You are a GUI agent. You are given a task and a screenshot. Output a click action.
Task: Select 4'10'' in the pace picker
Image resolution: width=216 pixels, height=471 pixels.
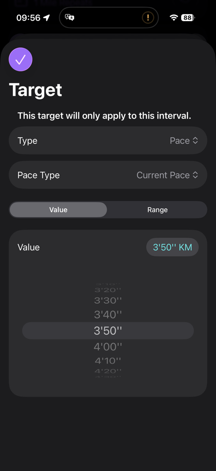click(x=108, y=360)
